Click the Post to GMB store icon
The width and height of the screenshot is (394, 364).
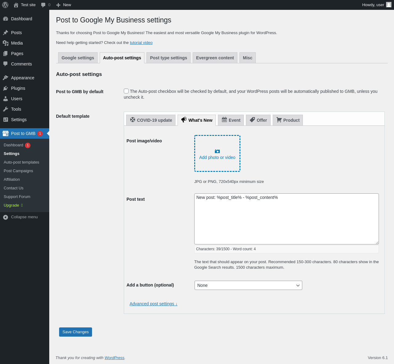click(x=6, y=133)
